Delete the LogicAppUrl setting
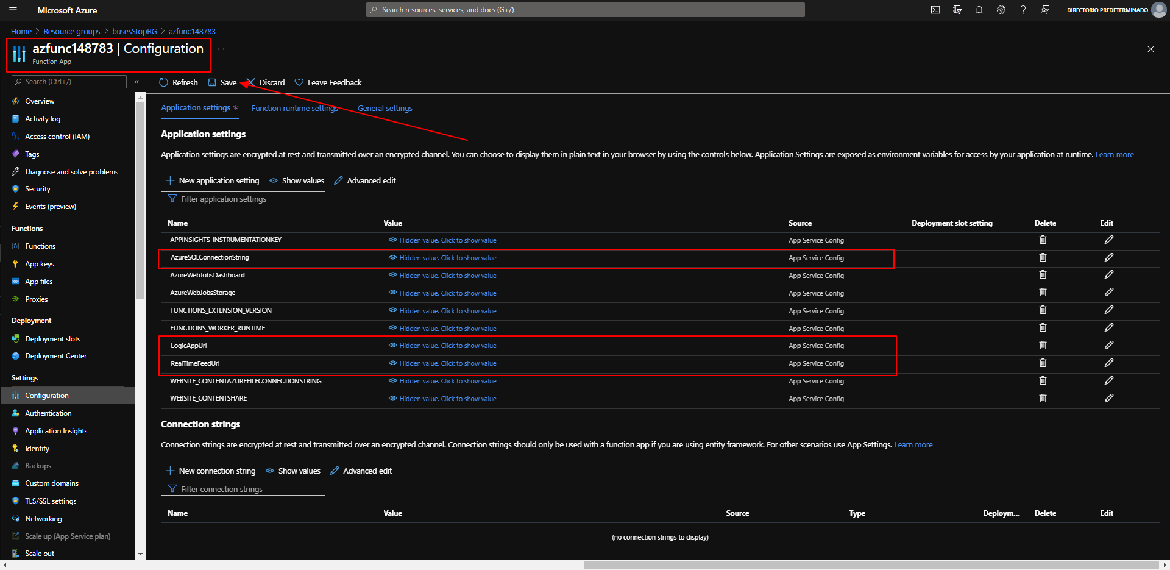This screenshot has width=1170, height=570. pyautogui.click(x=1043, y=345)
